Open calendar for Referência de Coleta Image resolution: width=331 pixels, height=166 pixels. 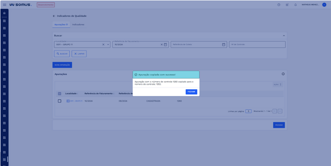pos(224,44)
